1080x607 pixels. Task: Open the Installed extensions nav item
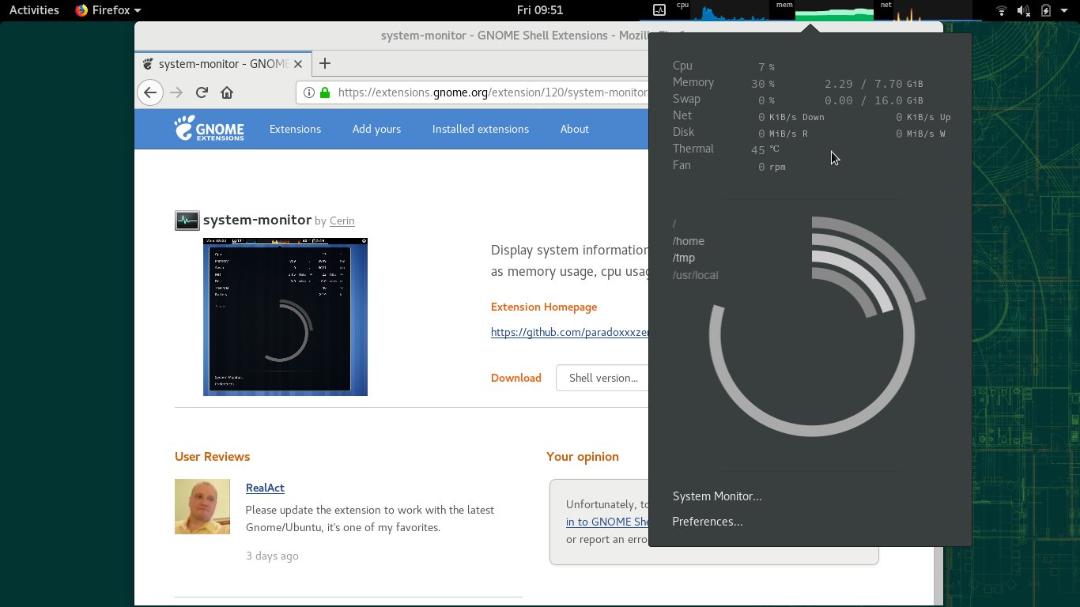[481, 129]
